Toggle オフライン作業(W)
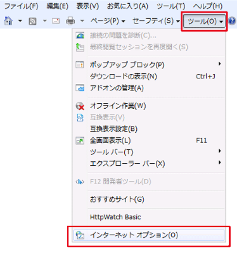237x253 pixels. click(118, 106)
